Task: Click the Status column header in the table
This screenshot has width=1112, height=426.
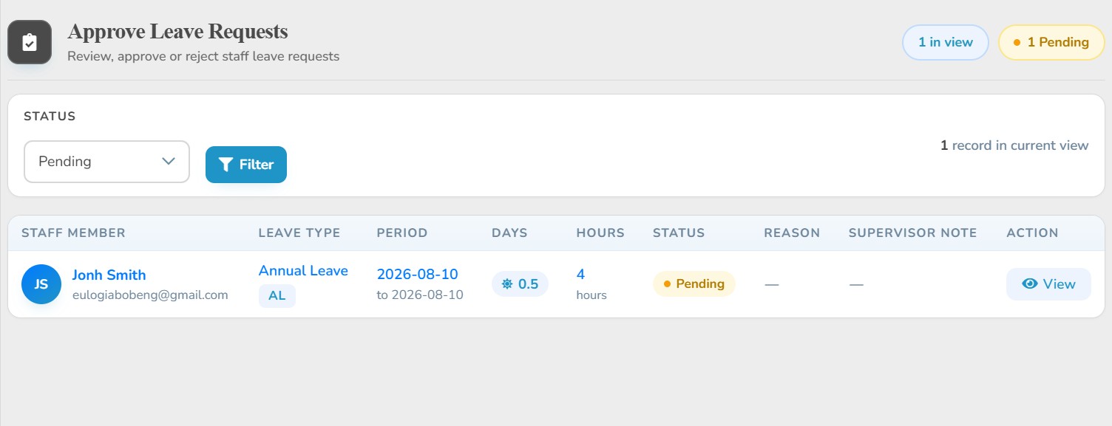Action: pyautogui.click(x=679, y=233)
